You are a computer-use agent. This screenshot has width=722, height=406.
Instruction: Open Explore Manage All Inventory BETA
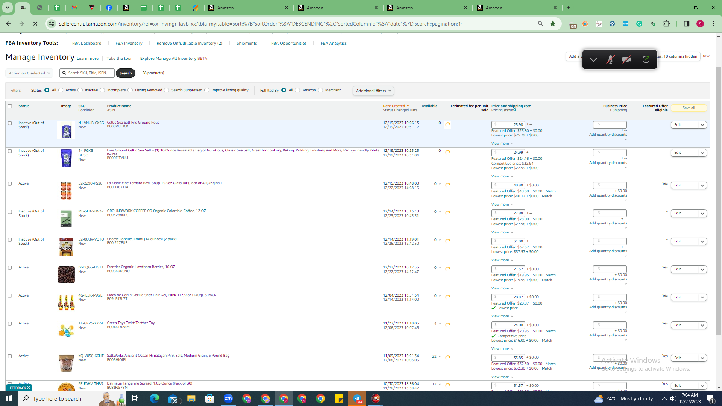click(173, 58)
